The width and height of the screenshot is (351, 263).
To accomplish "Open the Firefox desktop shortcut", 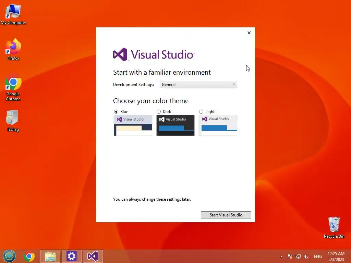I will [13, 49].
